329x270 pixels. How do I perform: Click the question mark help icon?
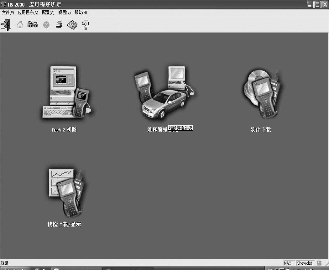pyautogui.click(x=85, y=25)
